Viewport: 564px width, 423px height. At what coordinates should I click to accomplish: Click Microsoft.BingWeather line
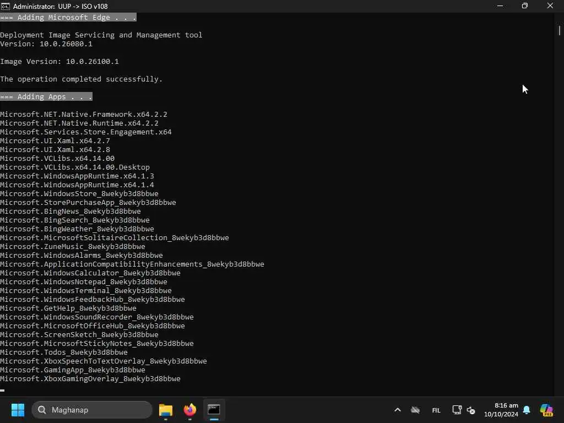[77, 229]
